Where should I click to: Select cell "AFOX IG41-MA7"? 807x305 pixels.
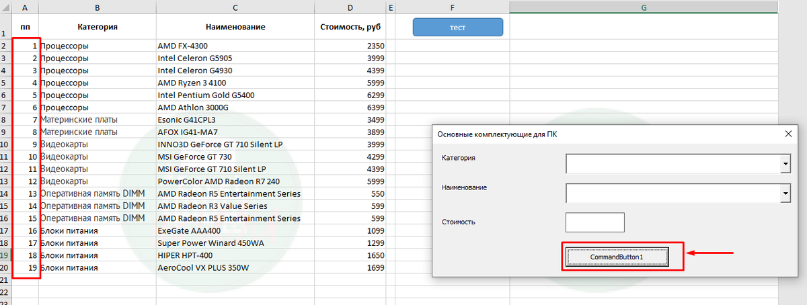(x=235, y=132)
